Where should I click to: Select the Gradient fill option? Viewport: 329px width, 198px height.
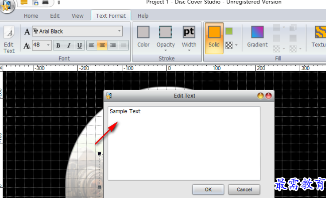coord(257,37)
